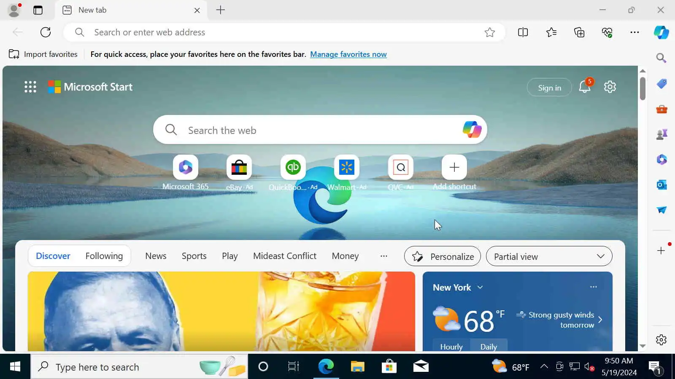
Task: Add a sidebar app with plus
Action: coord(661,251)
